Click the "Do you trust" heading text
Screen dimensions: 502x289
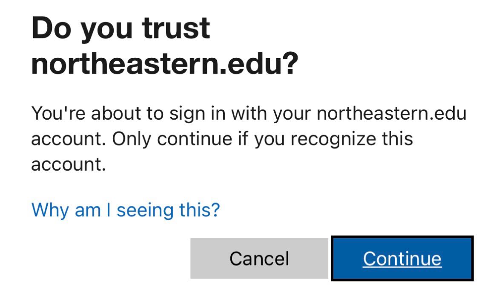point(120,28)
